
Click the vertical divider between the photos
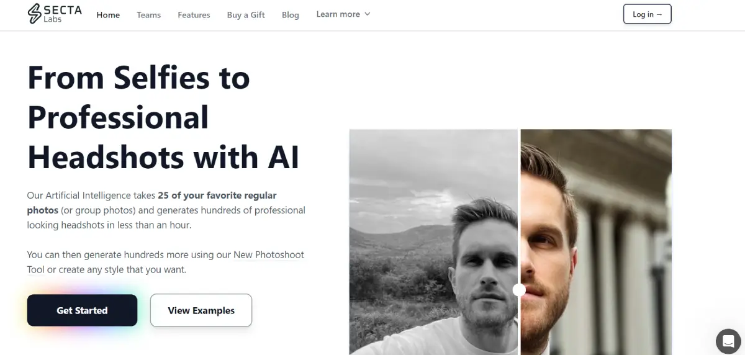(x=519, y=186)
